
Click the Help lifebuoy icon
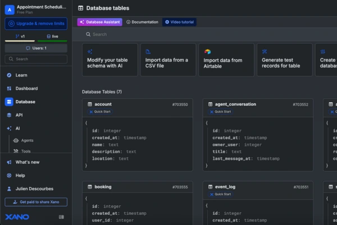(9, 175)
